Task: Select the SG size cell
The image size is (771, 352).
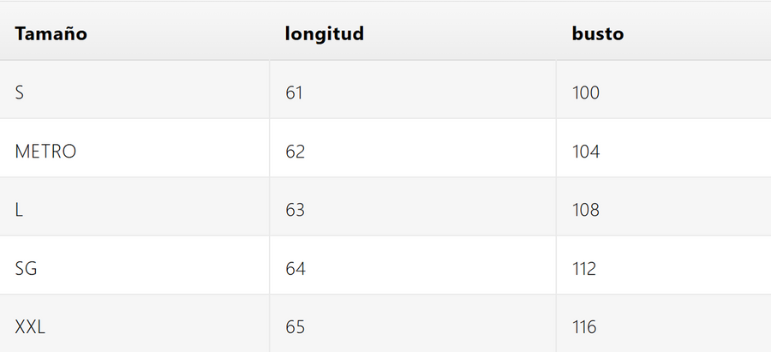Action: point(26,268)
